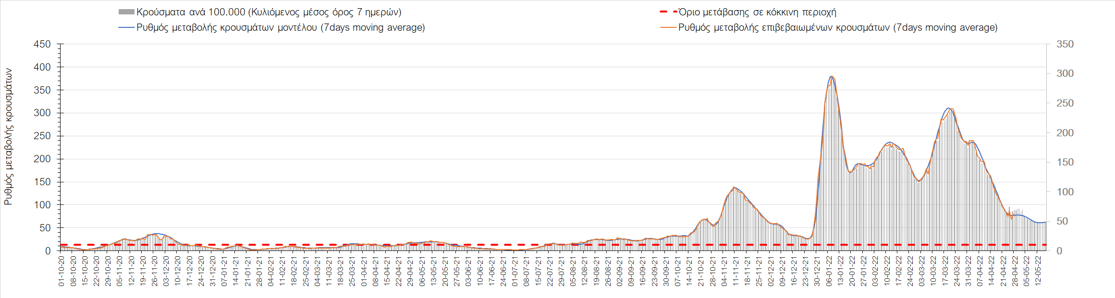Screen dimensions: 1115x298
Task: Select the 11-11-21 date label on the x-axis
Action: pos(735,271)
